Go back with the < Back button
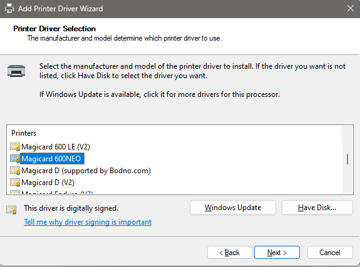360x267 pixels. (230, 253)
